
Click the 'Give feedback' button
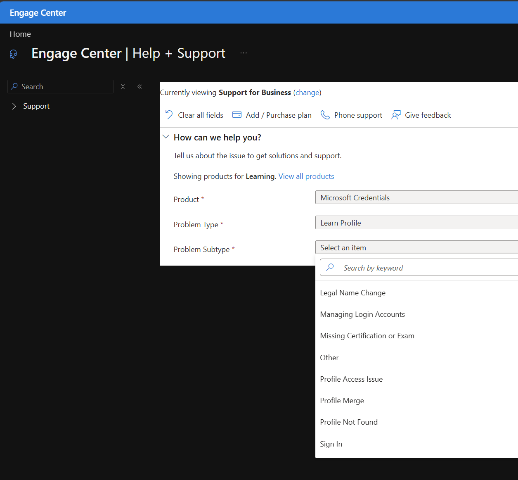(x=421, y=115)
